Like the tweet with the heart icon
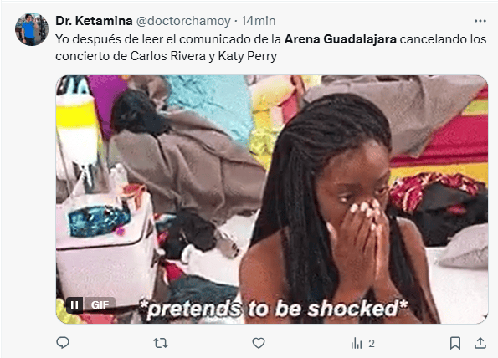Viewport: 498px width, 358px height. [259, 343]
